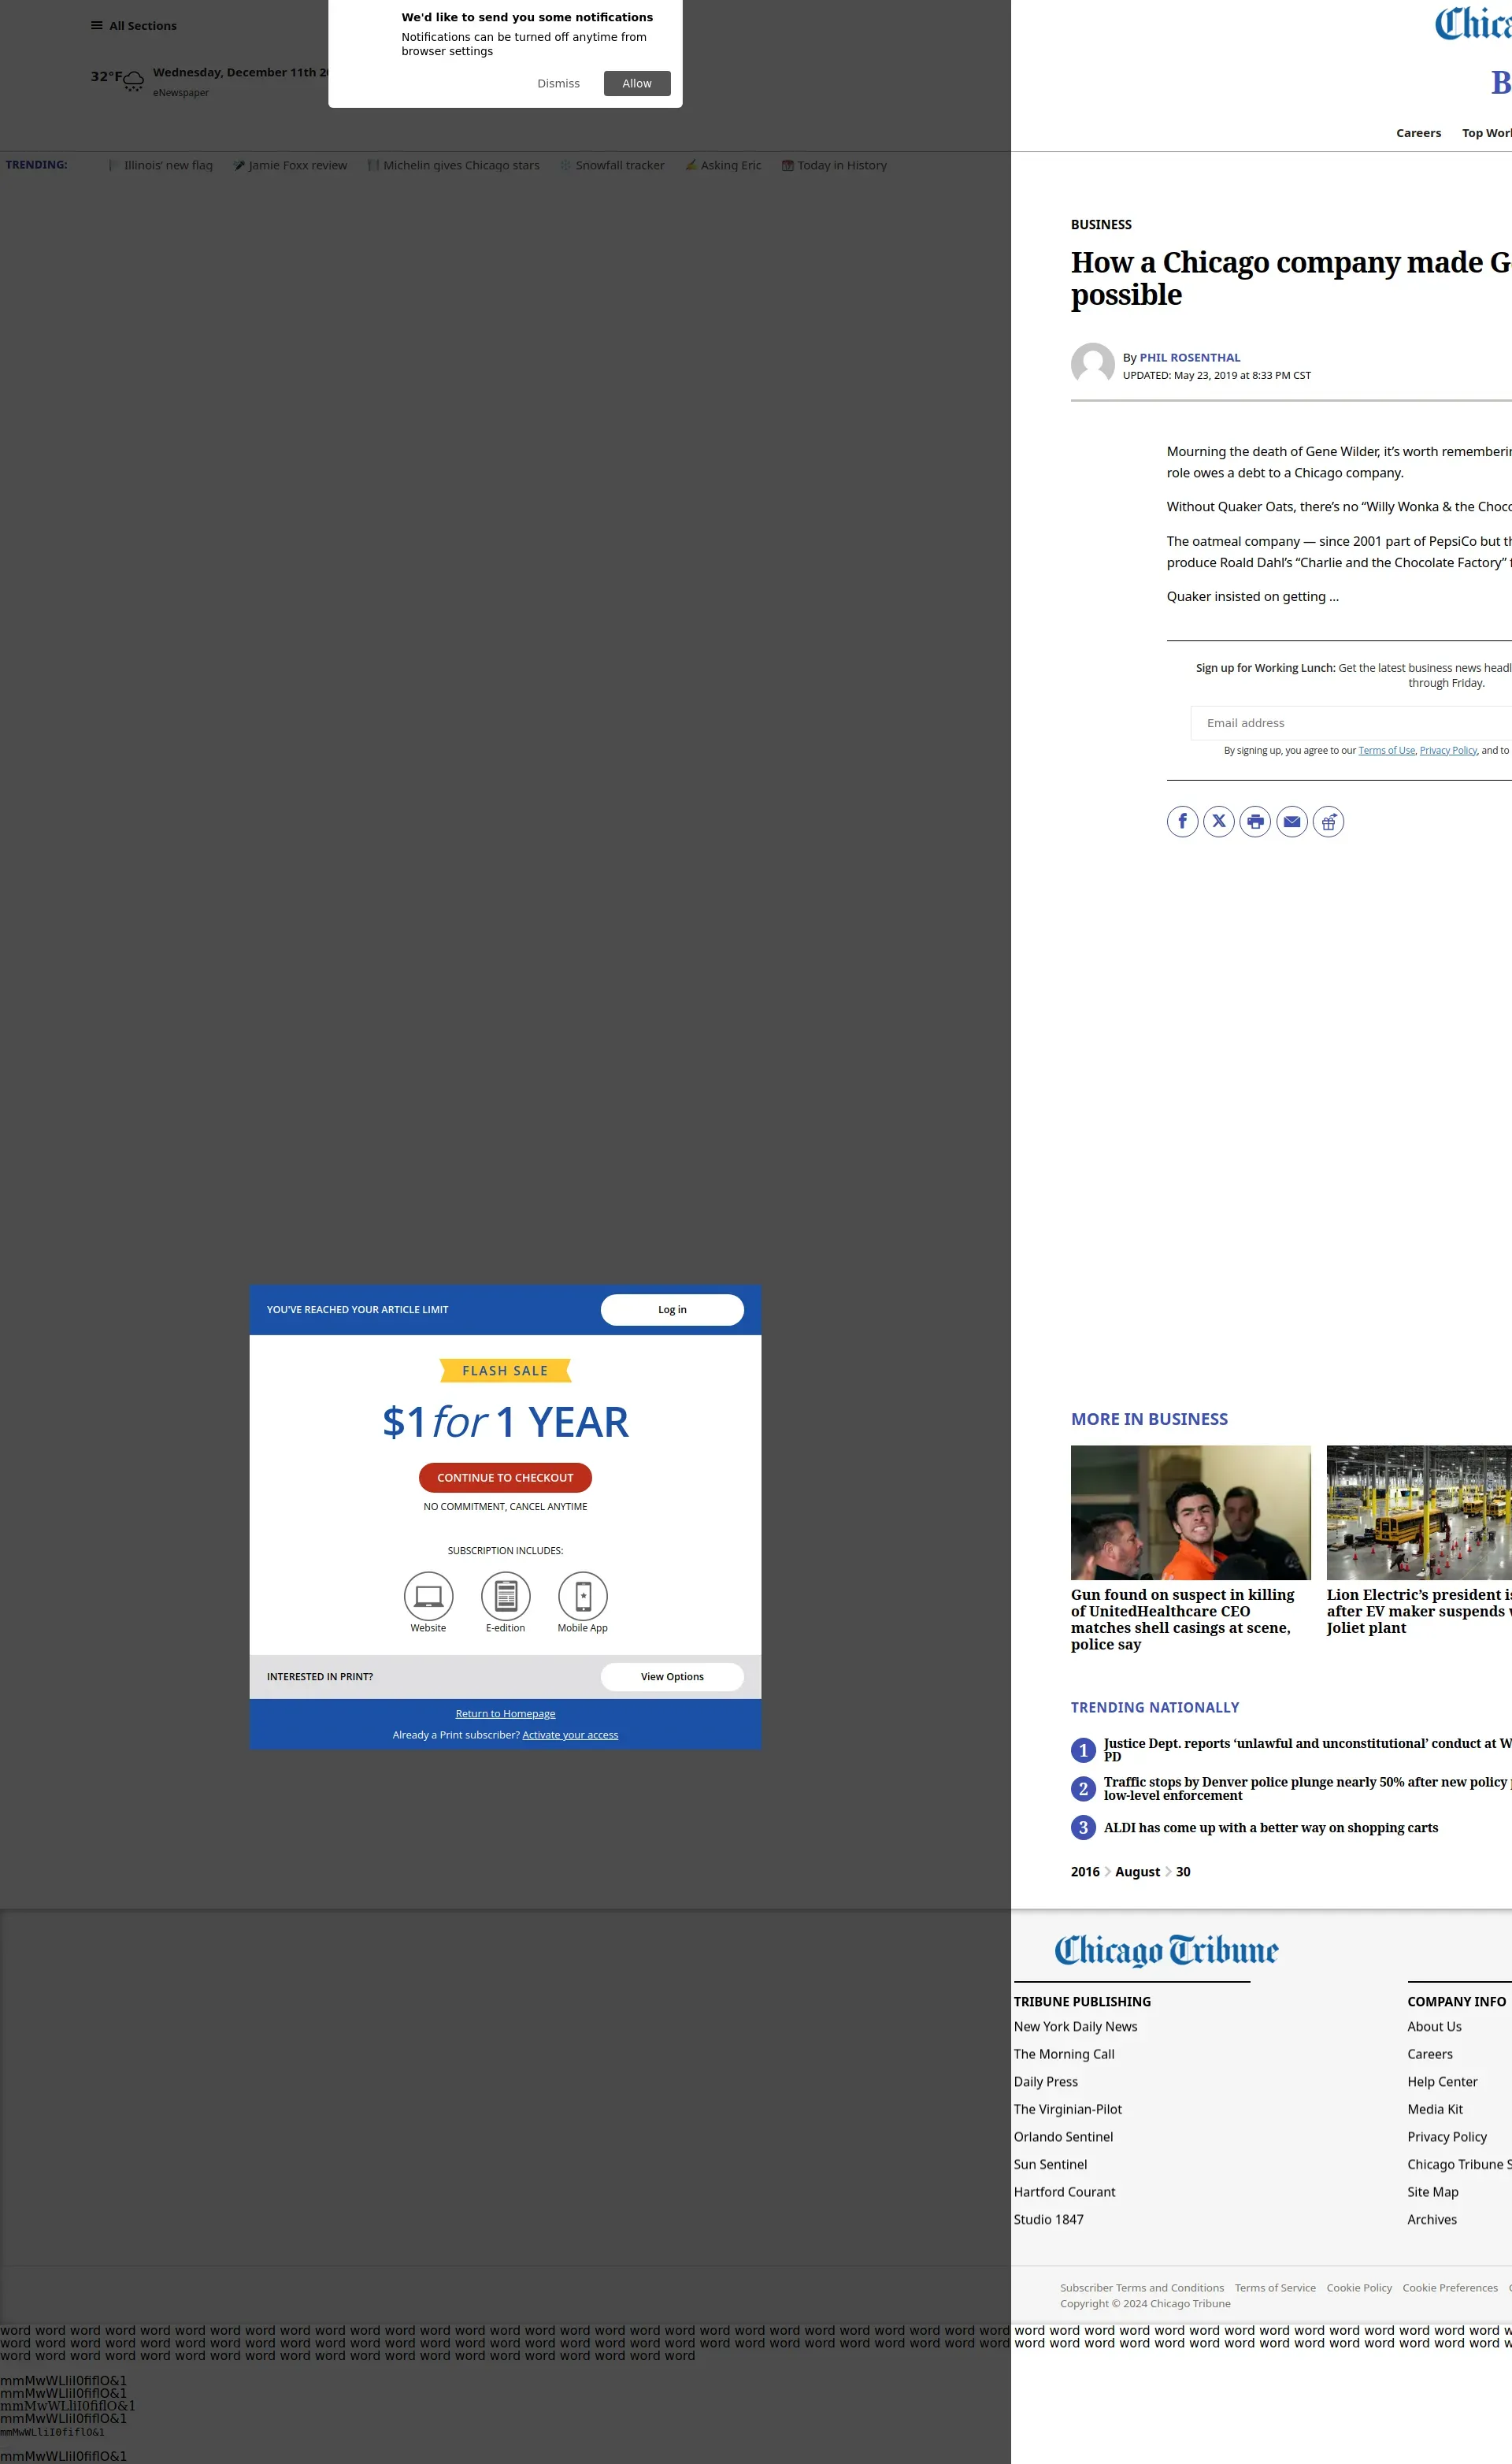
Task: Share article on Facebook icon
Action: coord(1182,822)
